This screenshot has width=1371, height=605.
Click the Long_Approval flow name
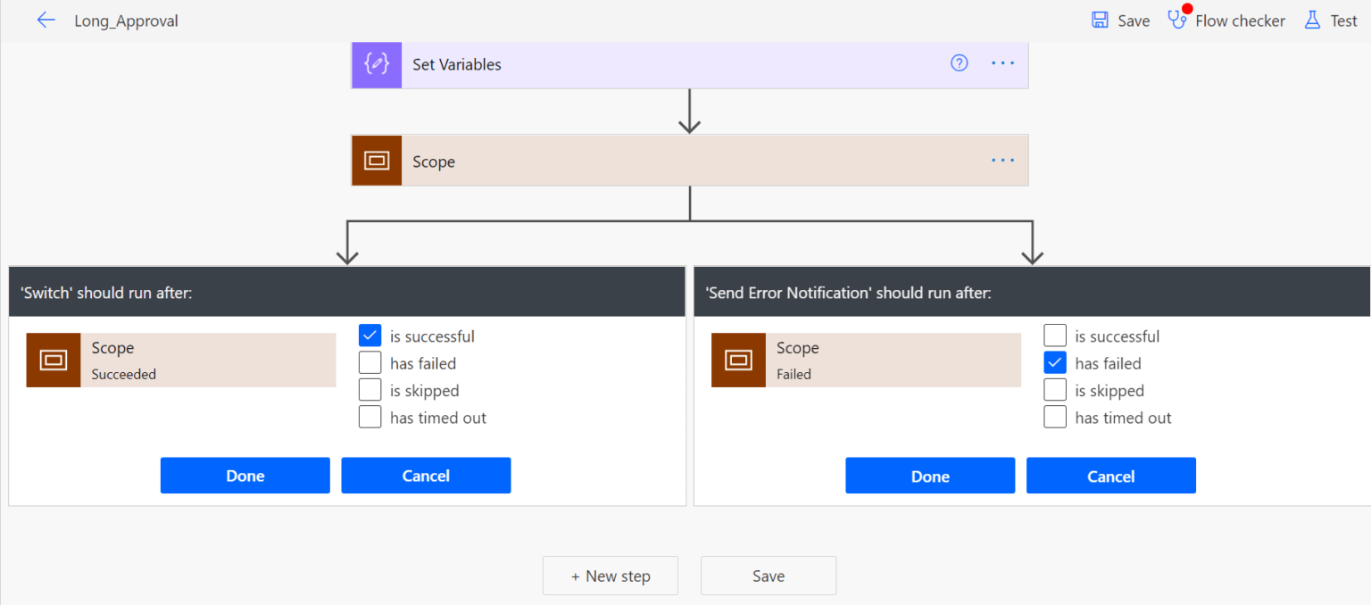126,21
